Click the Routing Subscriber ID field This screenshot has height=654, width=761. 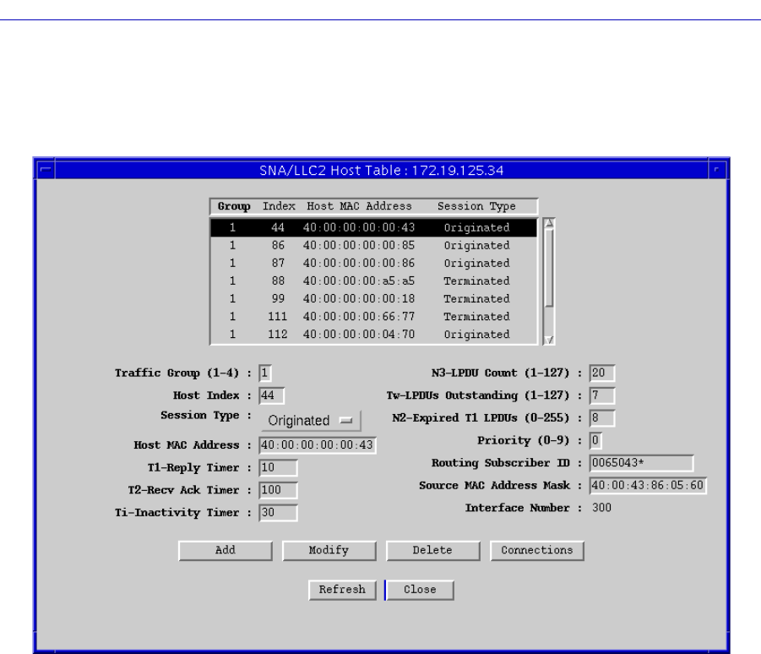point(641,463)
